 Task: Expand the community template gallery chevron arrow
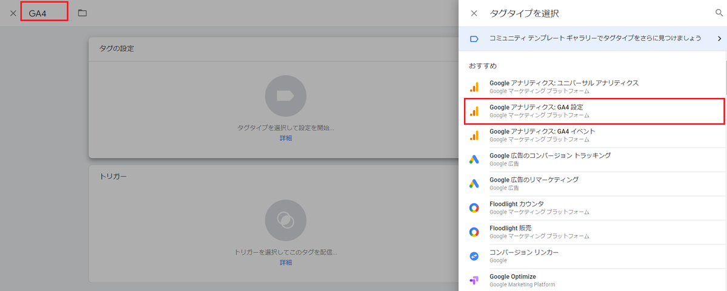tap(720, 39)
